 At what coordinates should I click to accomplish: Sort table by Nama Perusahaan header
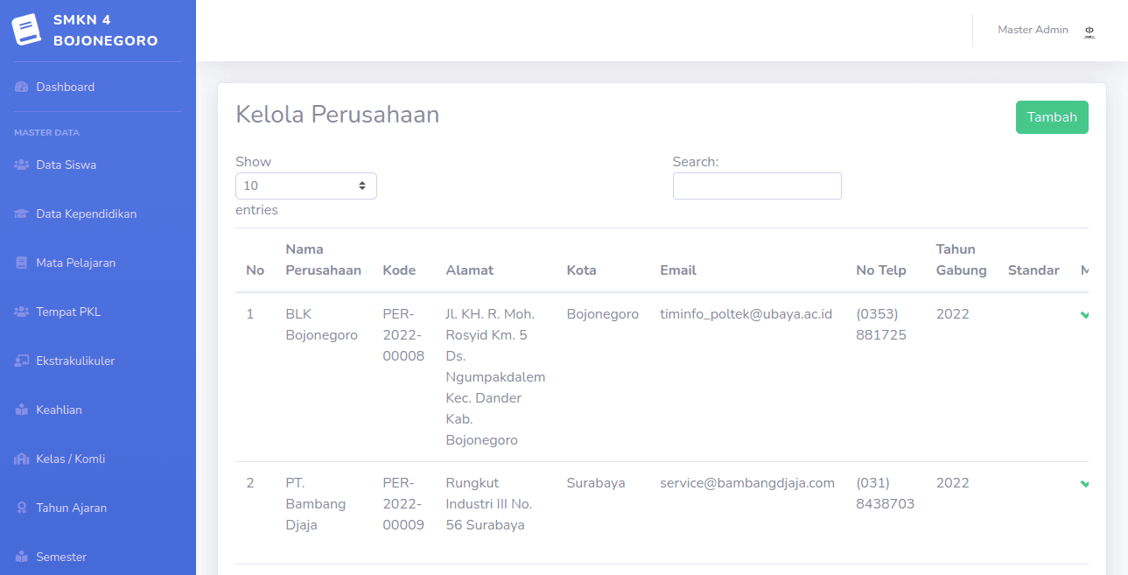tap(323, 260)
